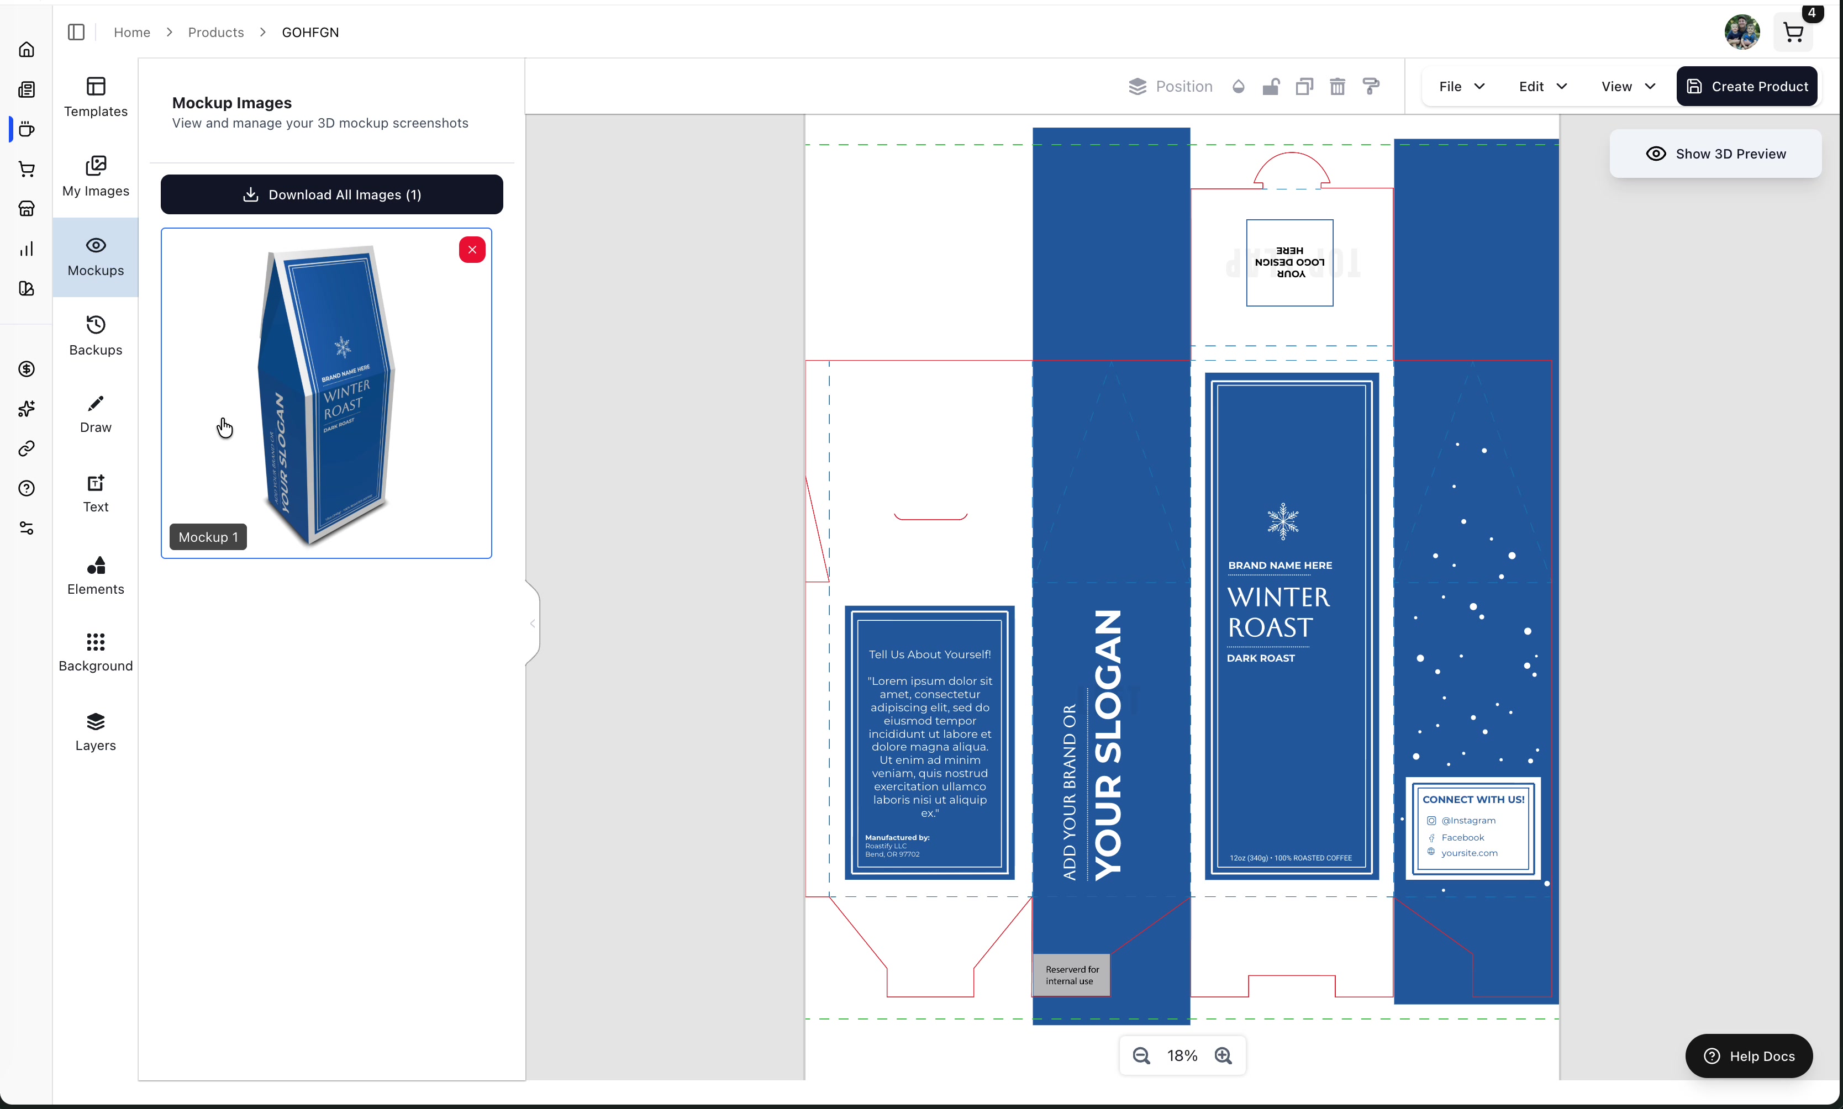Viewport: 1843px width, 1109px height.
Task: Open the shopping cart at top right
Action: pyautogui.click(x=1793, y=32)
